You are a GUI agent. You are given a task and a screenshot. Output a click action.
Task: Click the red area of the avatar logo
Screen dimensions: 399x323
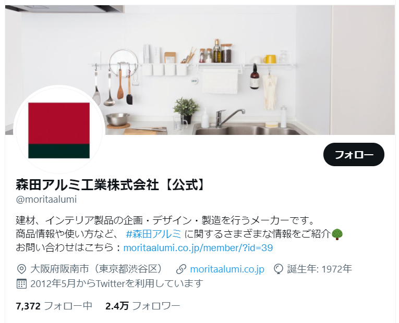[59, 123]
